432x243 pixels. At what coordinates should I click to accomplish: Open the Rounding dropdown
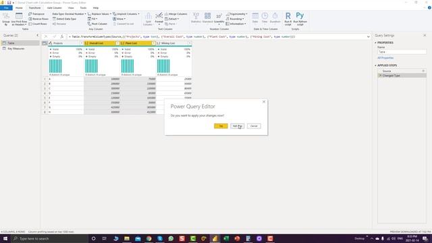tap(235, 19)
